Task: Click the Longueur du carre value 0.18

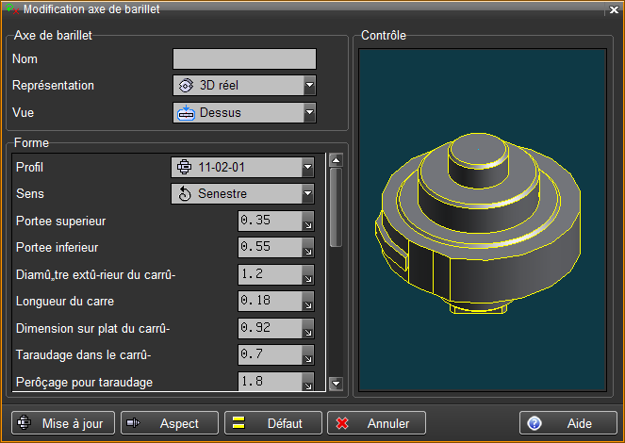Action: (270, 301)
